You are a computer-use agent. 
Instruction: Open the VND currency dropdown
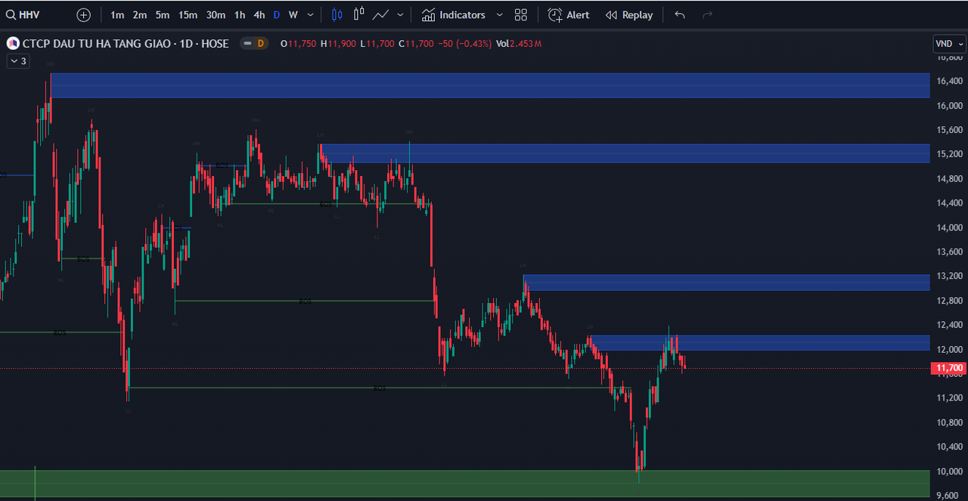pyautogui.click(x=949, y=44)
